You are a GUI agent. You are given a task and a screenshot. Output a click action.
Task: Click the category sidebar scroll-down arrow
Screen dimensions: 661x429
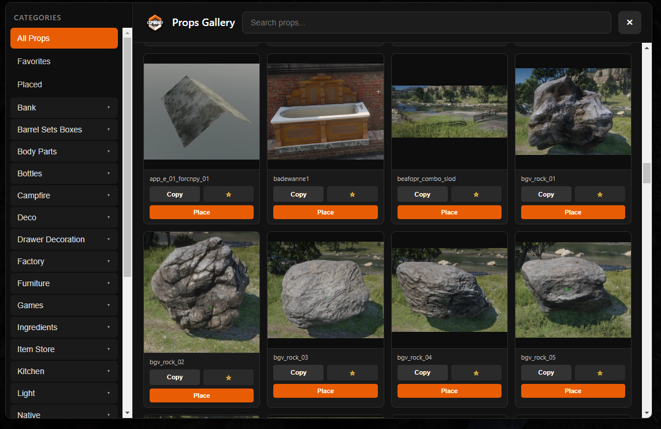(127, 413)
